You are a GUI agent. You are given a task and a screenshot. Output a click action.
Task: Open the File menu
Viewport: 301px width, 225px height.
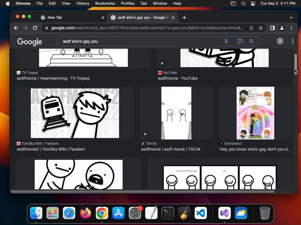(x=40, y=4)
